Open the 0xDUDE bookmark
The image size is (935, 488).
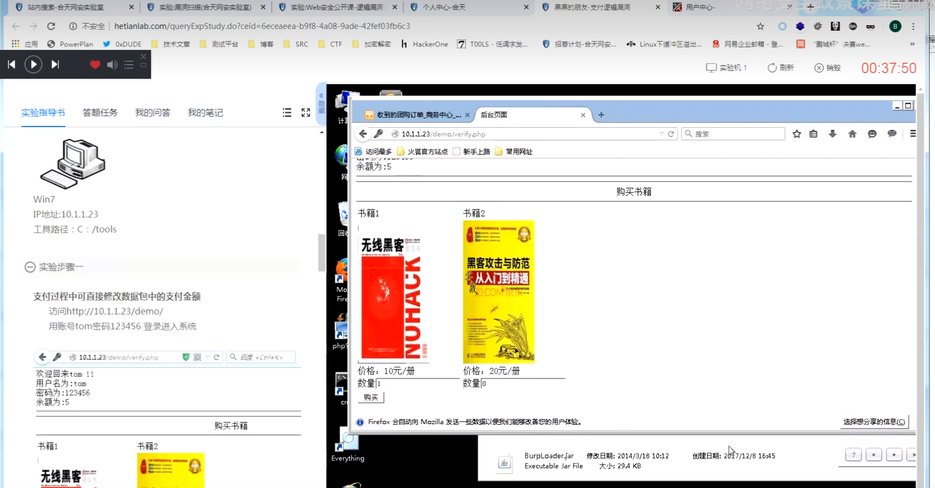122,44
